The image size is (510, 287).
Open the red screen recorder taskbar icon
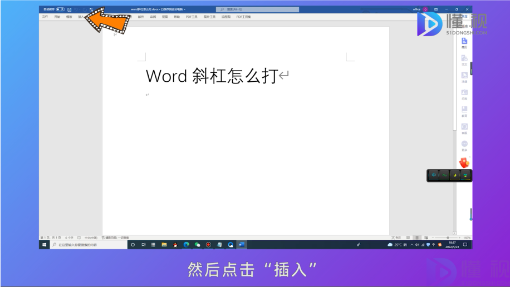208,245
